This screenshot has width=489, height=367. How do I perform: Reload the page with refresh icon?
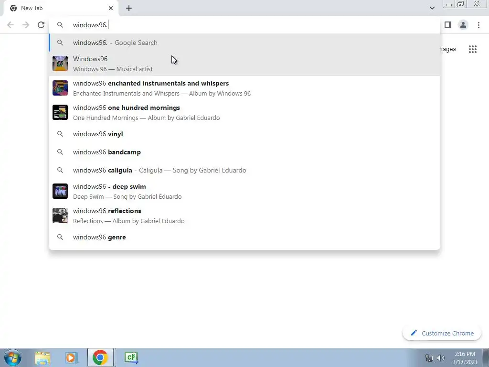(41, 25)
